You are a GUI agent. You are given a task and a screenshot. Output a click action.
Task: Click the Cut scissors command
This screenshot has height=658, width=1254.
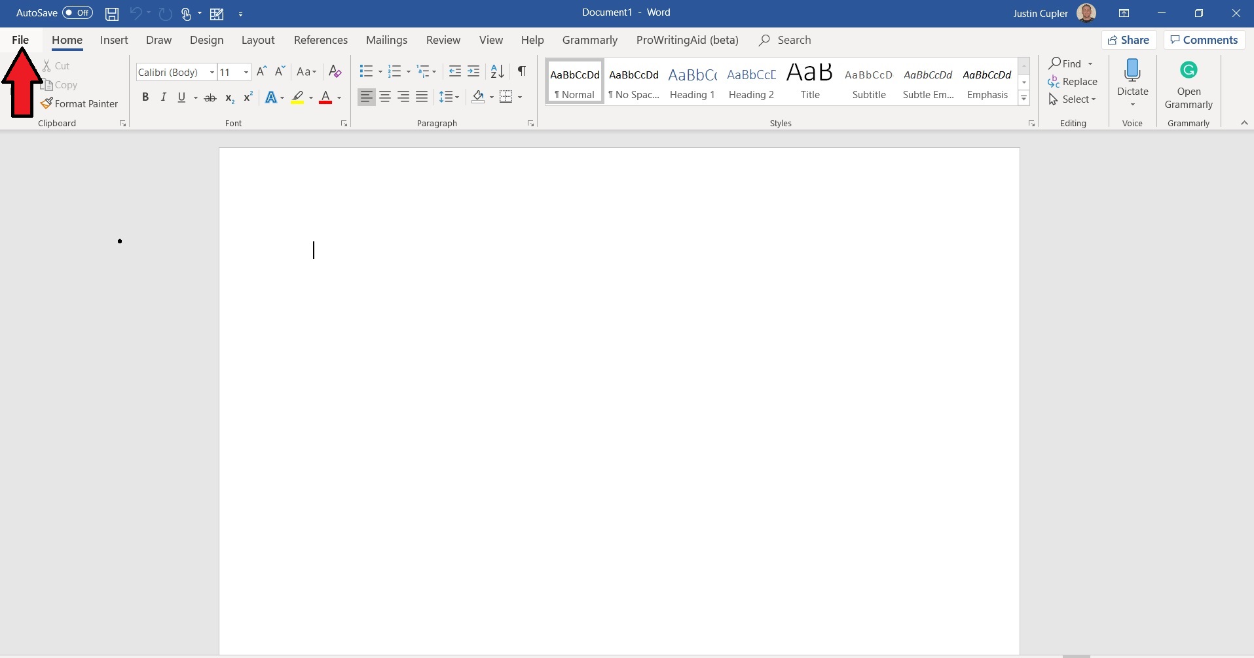[x=56, y=65]
